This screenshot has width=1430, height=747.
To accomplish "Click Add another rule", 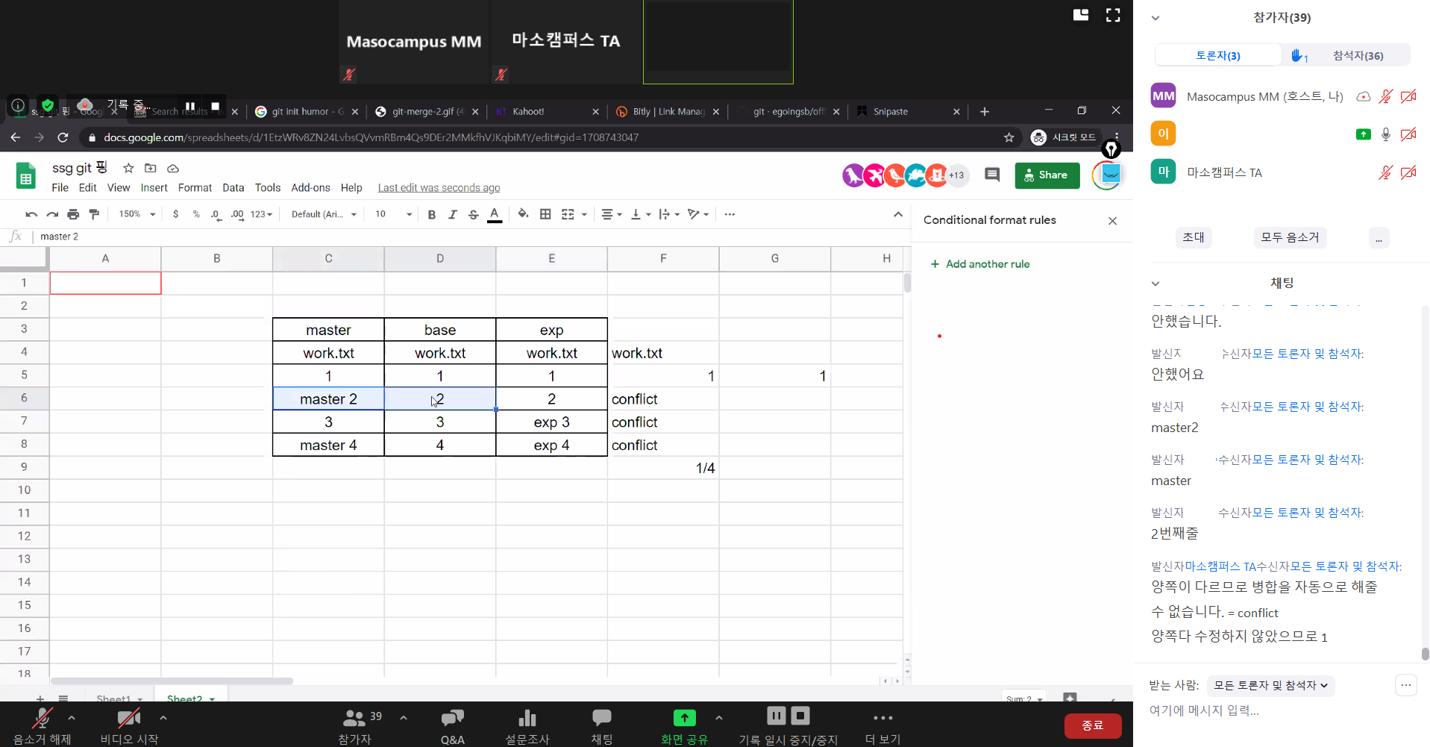I will coord(980,264).
